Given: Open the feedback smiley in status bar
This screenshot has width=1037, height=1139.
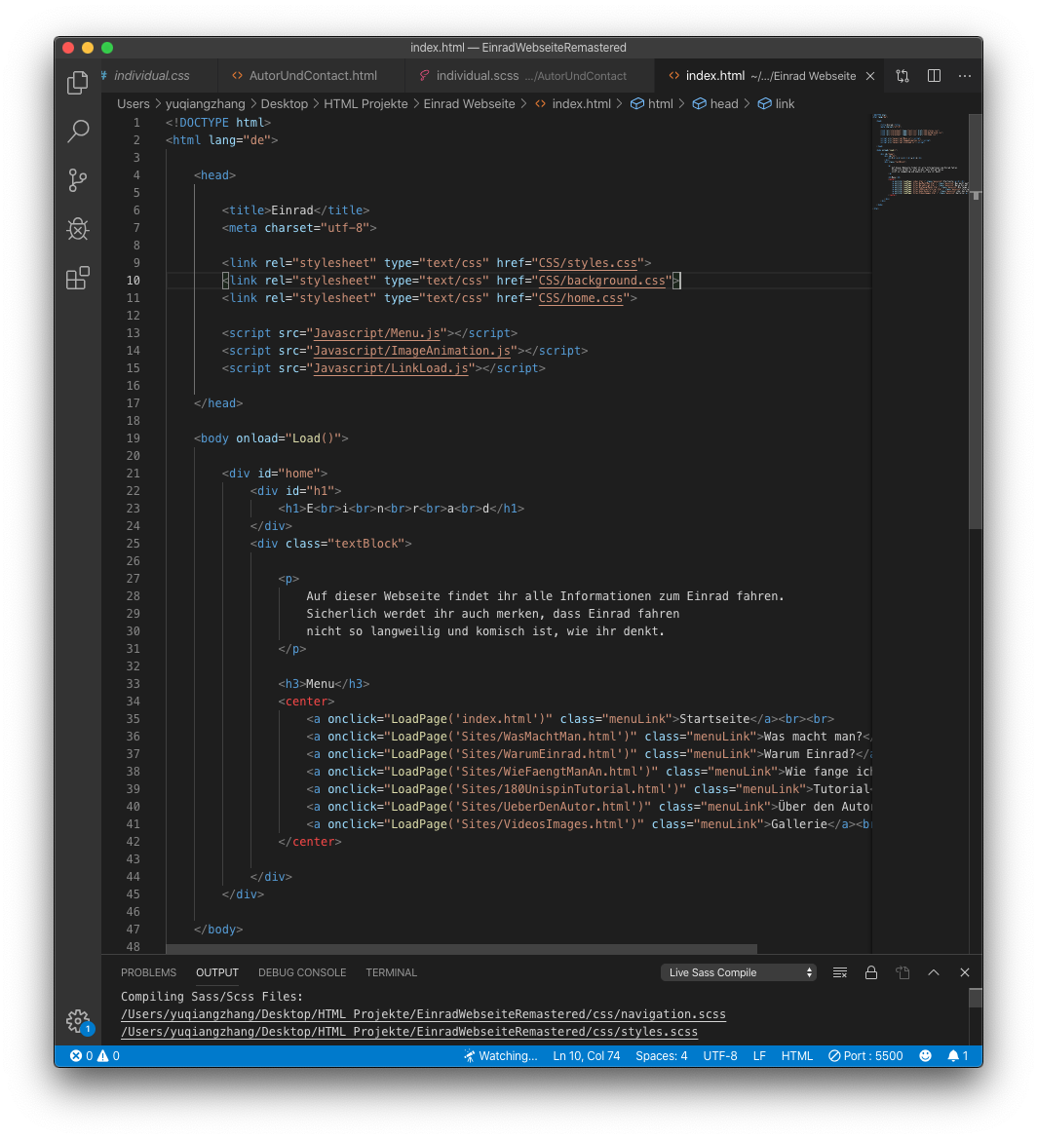Looking at the screenshot, I should click(x=925, y=1056).
